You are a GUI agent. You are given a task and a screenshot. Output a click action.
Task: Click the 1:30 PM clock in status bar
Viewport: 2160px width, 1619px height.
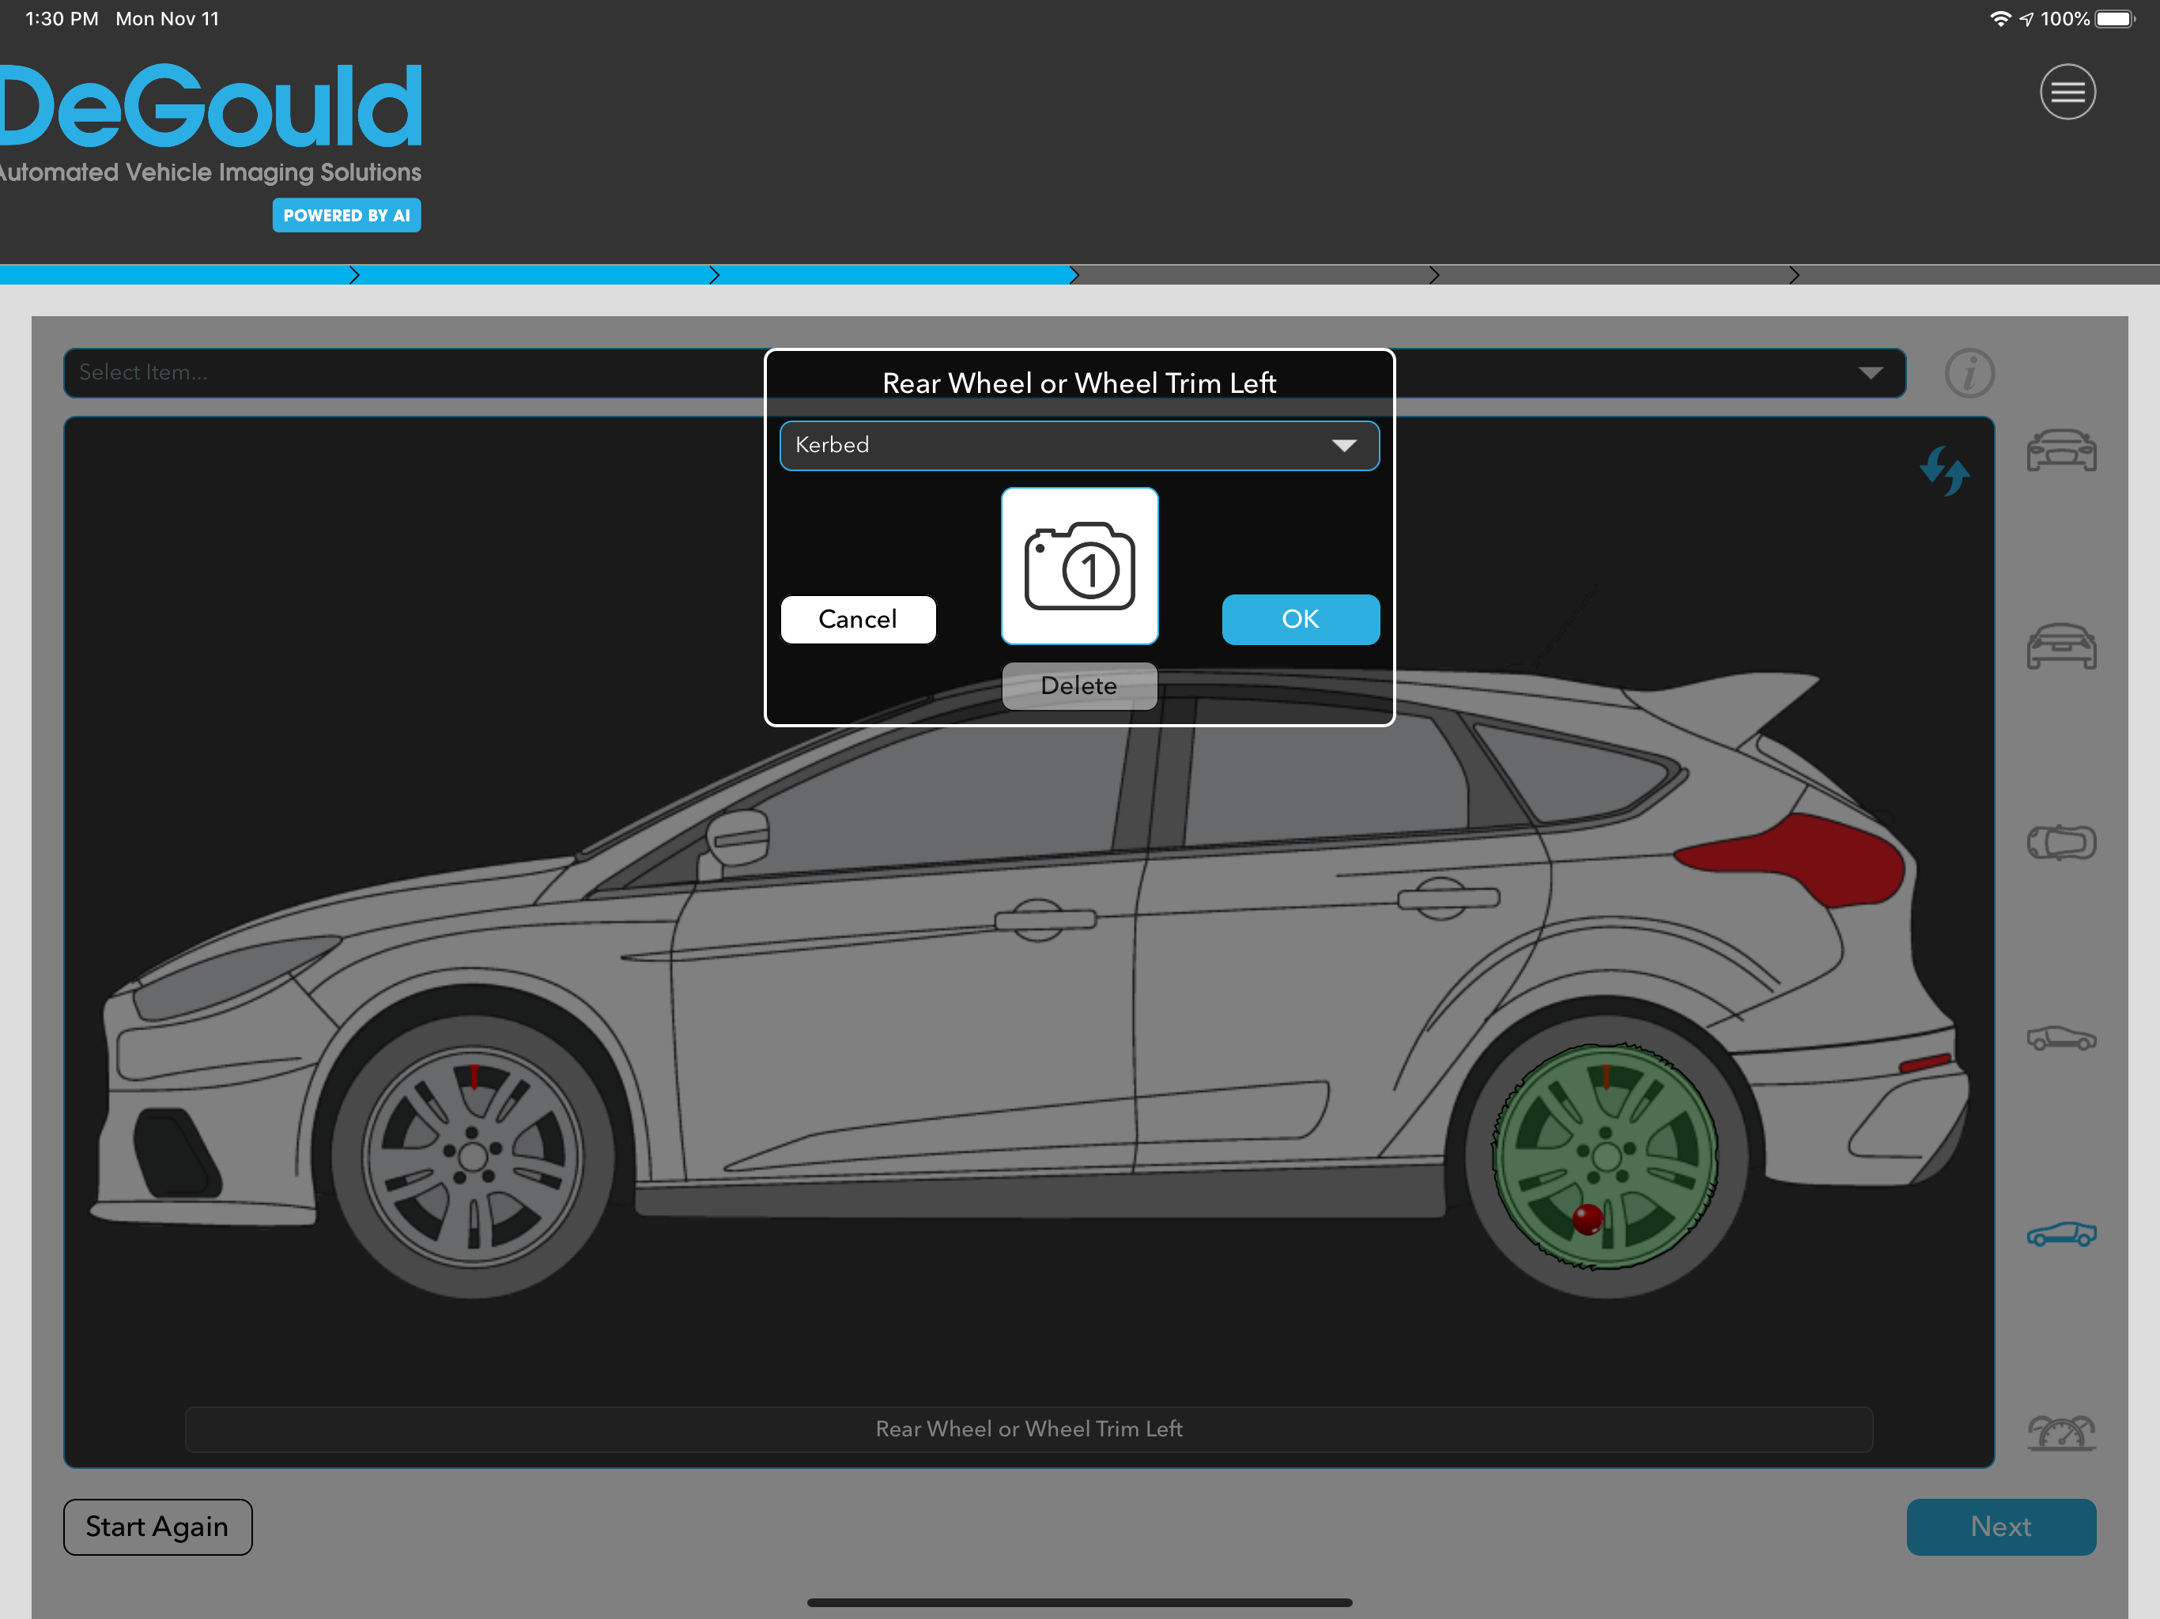point(62,18)
